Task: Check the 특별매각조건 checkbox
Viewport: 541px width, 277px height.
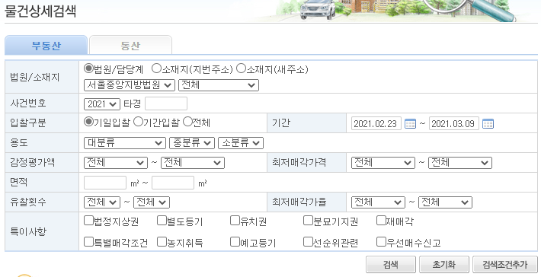Action: pos(88,242)
